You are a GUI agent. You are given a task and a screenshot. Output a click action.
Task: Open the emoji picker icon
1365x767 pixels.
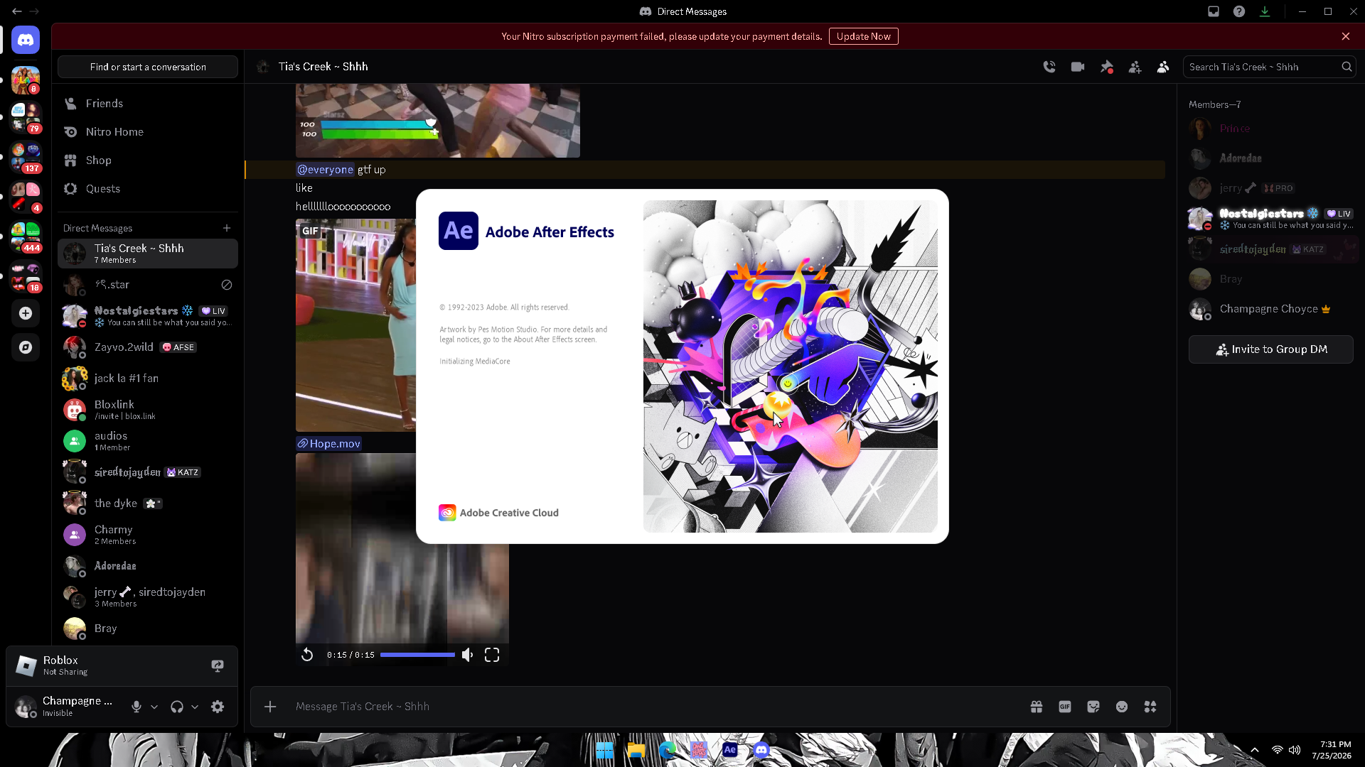(1122, 707)
